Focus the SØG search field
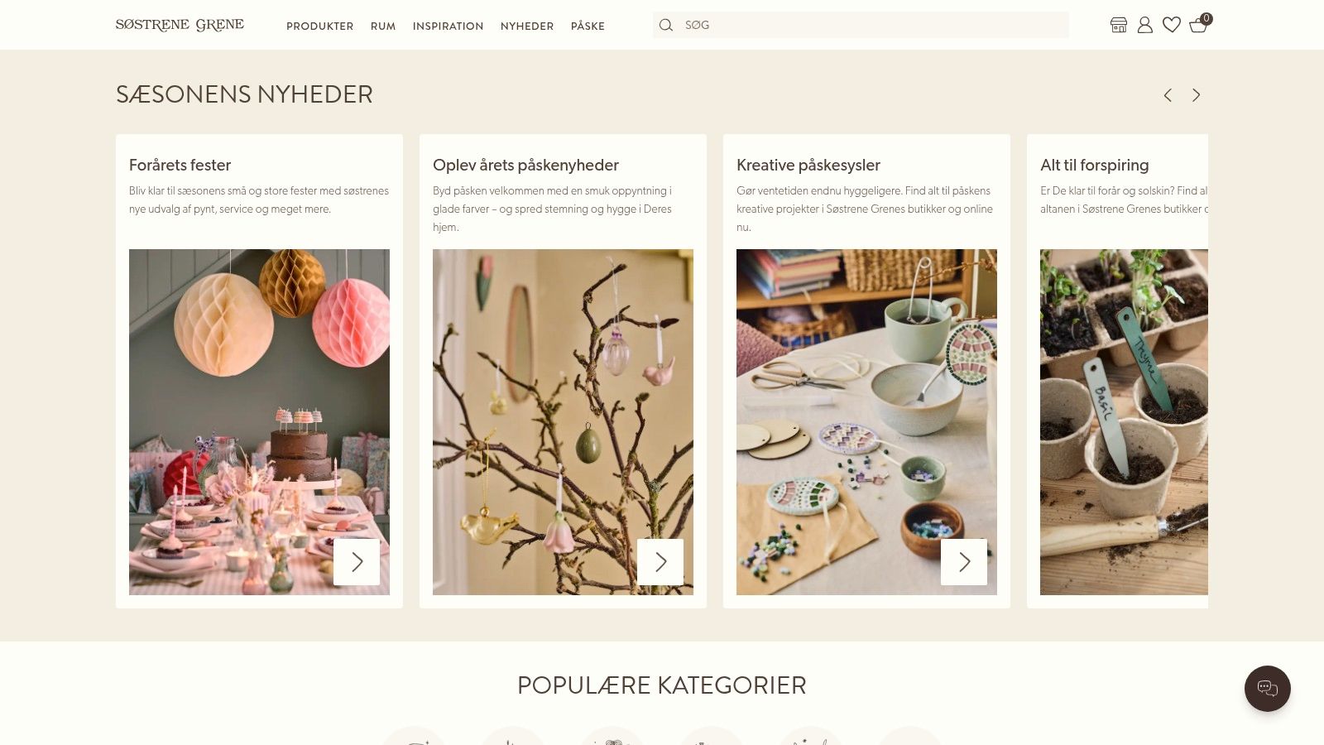Image resolution: width=1324 pixels, height=745 pixels. pyautogui.click(x=861, y=25)
